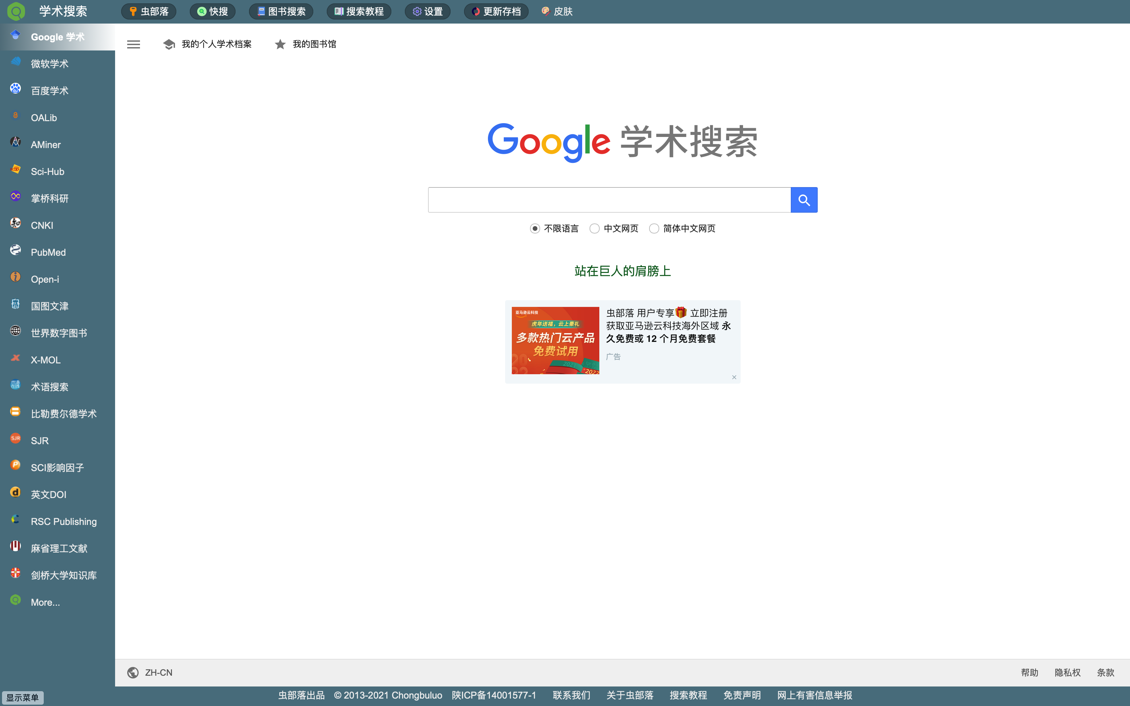Open the 快搜 top menu item

tap(212, 11)
